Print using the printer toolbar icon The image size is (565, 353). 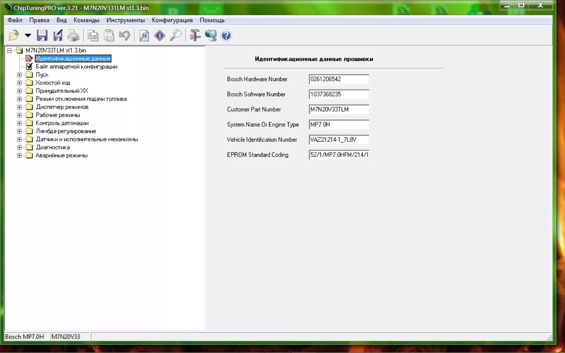click(x=73, y=35)
